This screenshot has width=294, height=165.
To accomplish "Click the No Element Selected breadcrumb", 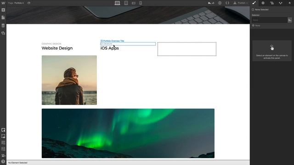I will 17,163.
